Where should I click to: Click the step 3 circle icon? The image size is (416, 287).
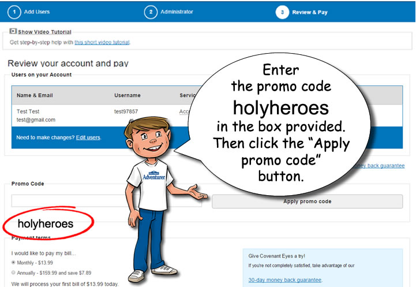[x=282, y=12]
